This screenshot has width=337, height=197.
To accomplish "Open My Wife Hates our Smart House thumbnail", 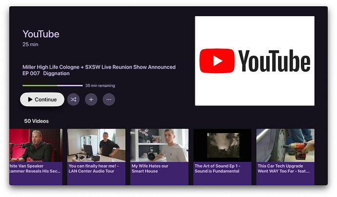I will click(x=159, y=145).
